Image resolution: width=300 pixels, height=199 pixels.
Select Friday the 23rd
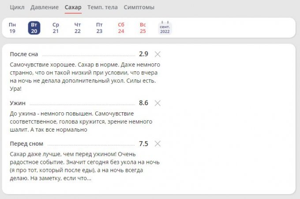tap(99, 28)
